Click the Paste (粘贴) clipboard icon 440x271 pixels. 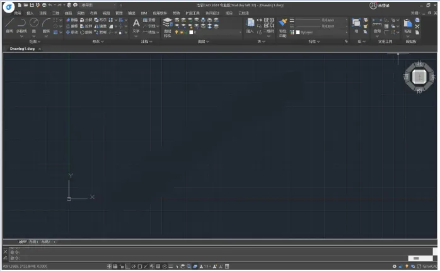(x=408, y=26)
